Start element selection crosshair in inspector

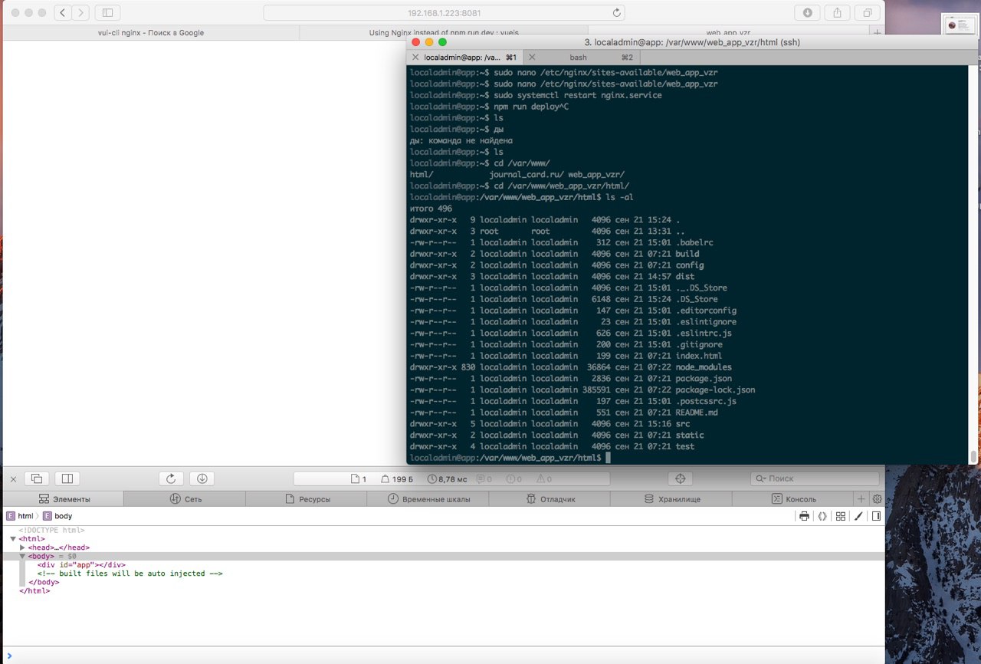679,478
